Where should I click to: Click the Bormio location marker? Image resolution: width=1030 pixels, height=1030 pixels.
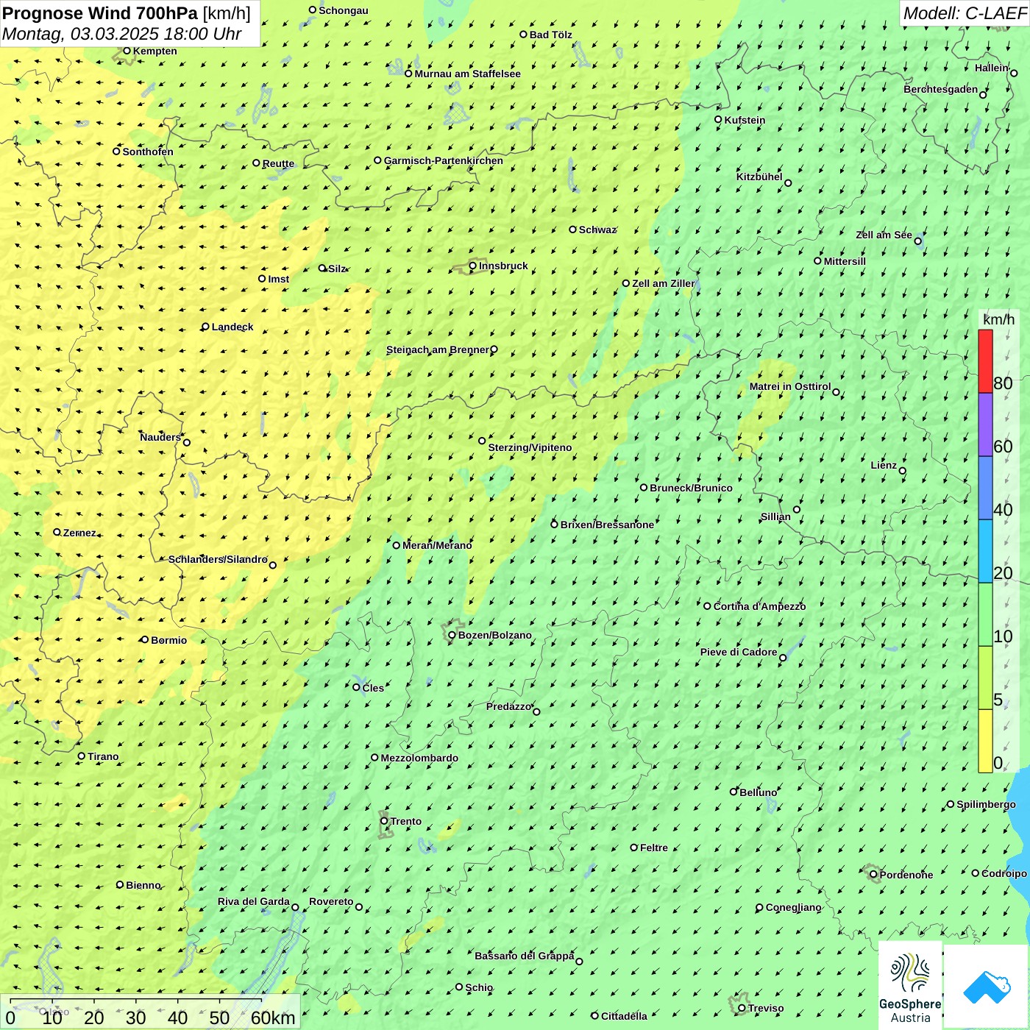145,639
